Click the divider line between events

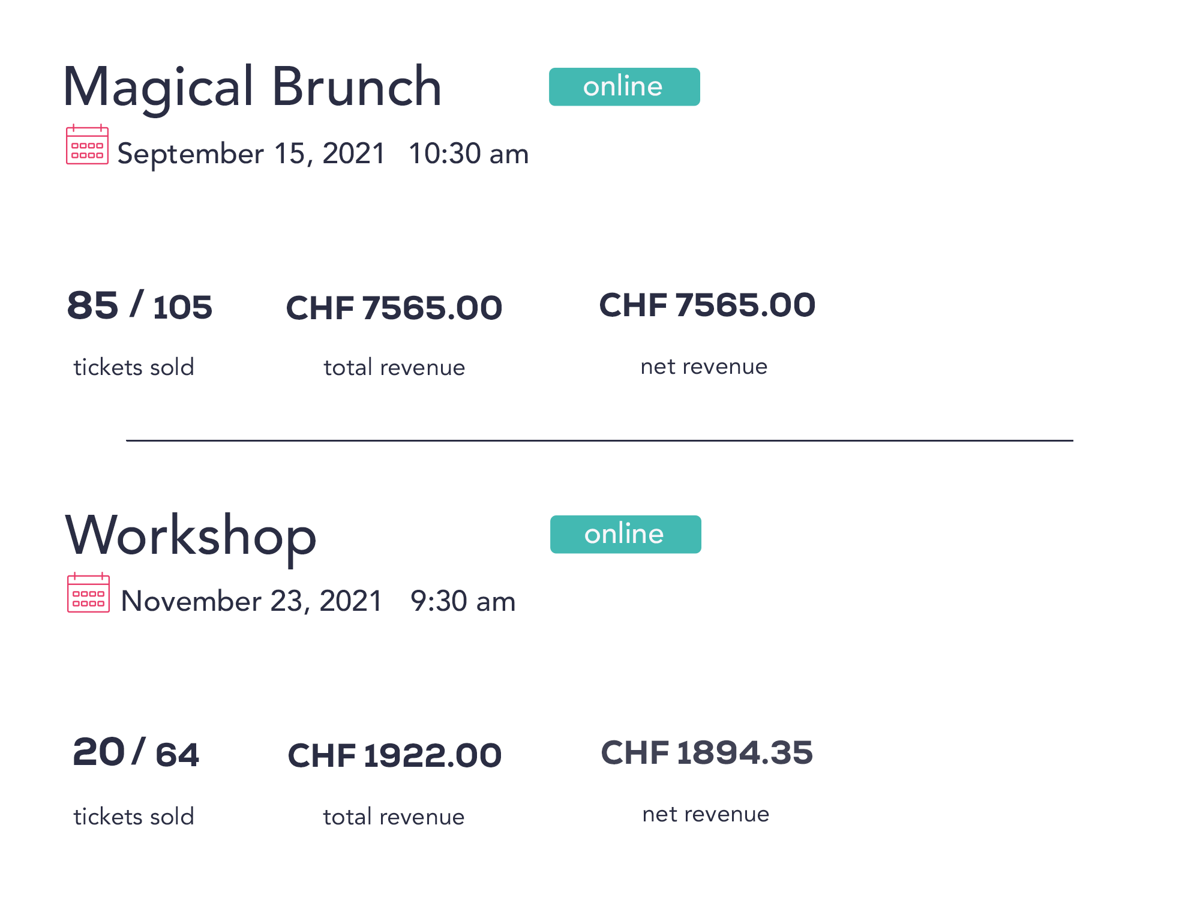pyautogui.click(x=599, y=440)
